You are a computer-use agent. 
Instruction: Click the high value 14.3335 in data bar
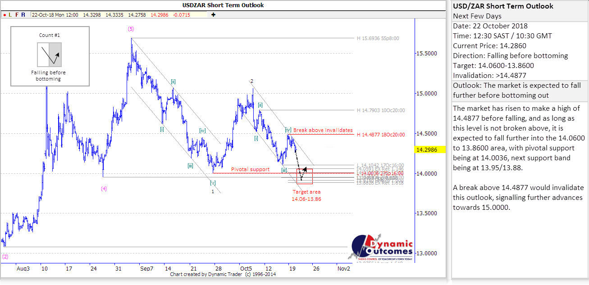point(114,15)
